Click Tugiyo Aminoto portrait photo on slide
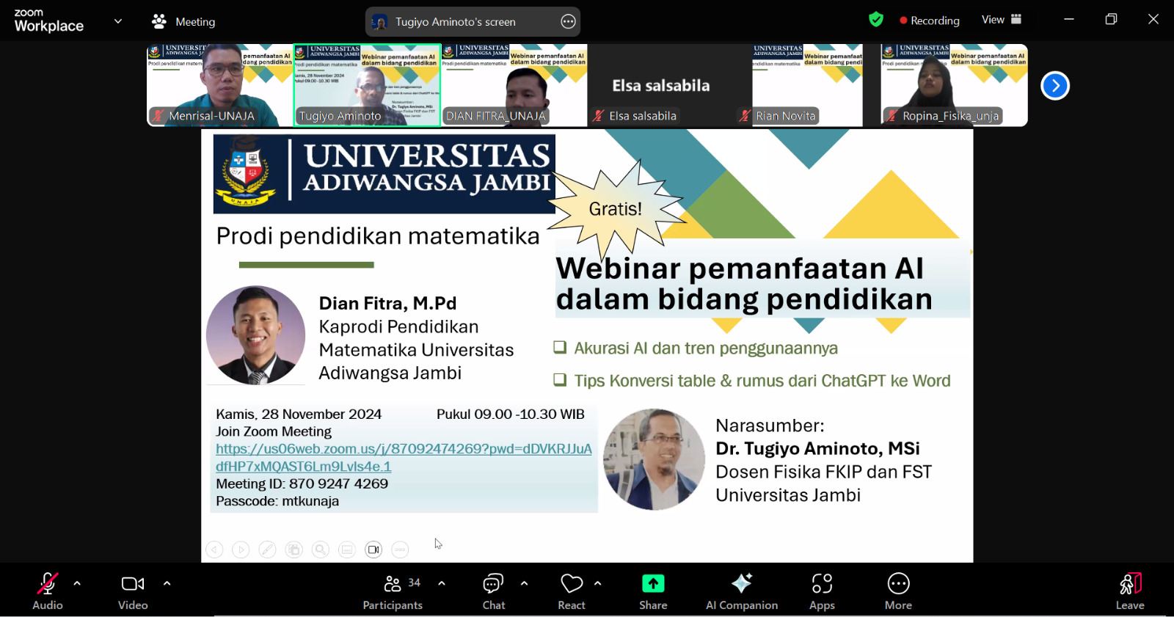 (654, 459)
